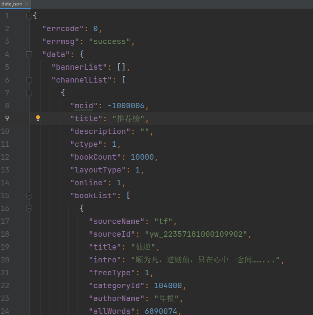313x315 pixels.
Task: Click line number 9 in the gutter
Action: pos(7,118)
